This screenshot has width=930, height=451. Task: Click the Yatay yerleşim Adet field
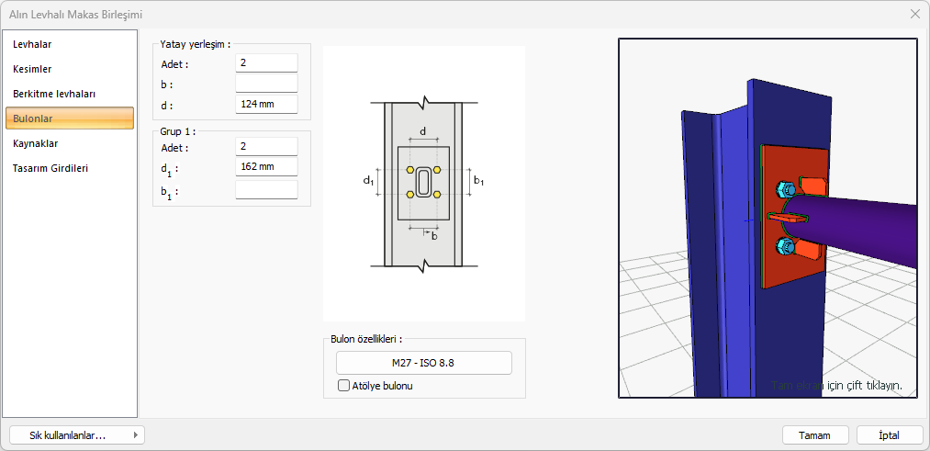click(266, 63)
